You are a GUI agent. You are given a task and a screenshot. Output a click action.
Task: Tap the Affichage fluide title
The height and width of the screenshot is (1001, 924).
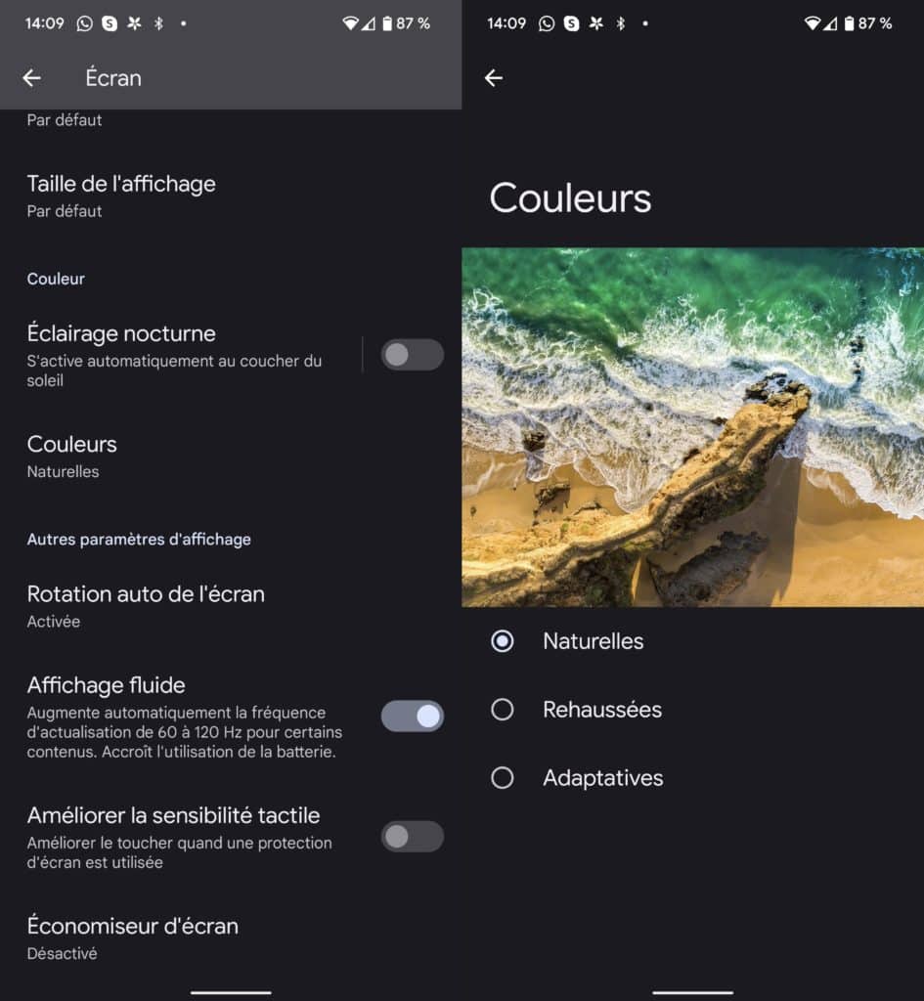pos(106,685)
